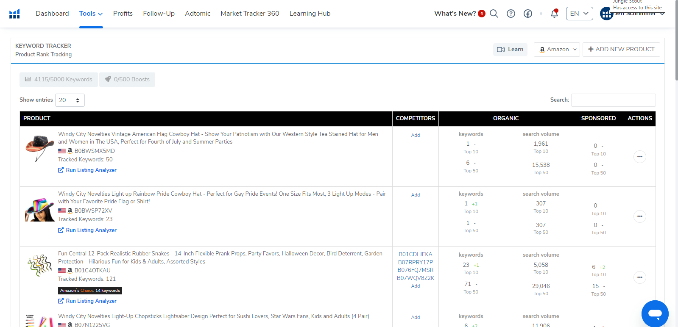Run Listing Analyzer for Rainbow Pride Cowboy Hat
The height and width of the screenshot is (327, 678).
point(87,230)
